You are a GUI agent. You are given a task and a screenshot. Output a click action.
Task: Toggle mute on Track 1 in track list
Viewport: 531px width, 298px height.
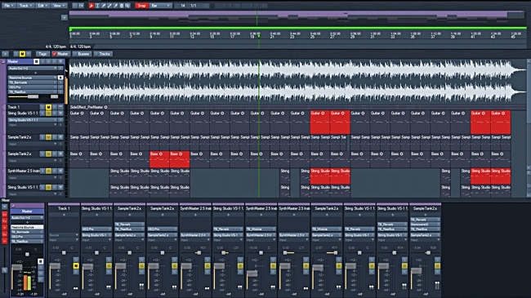[x=48, y=107]
